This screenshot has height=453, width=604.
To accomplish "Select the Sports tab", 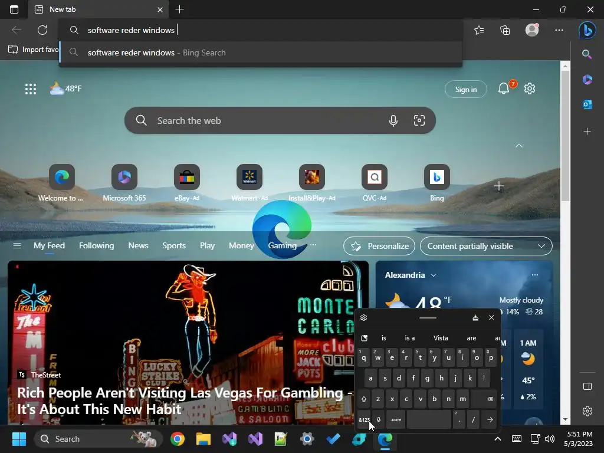I will coord(174,245).
